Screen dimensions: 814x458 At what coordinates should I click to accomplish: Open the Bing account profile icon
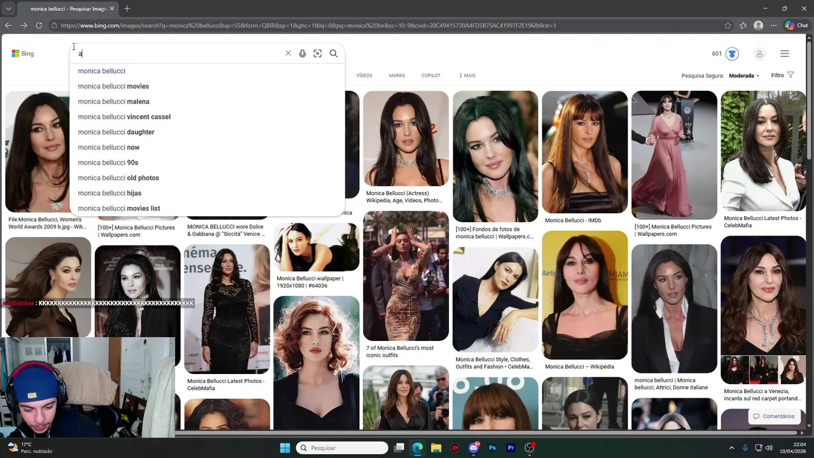[x=759, y=53]
